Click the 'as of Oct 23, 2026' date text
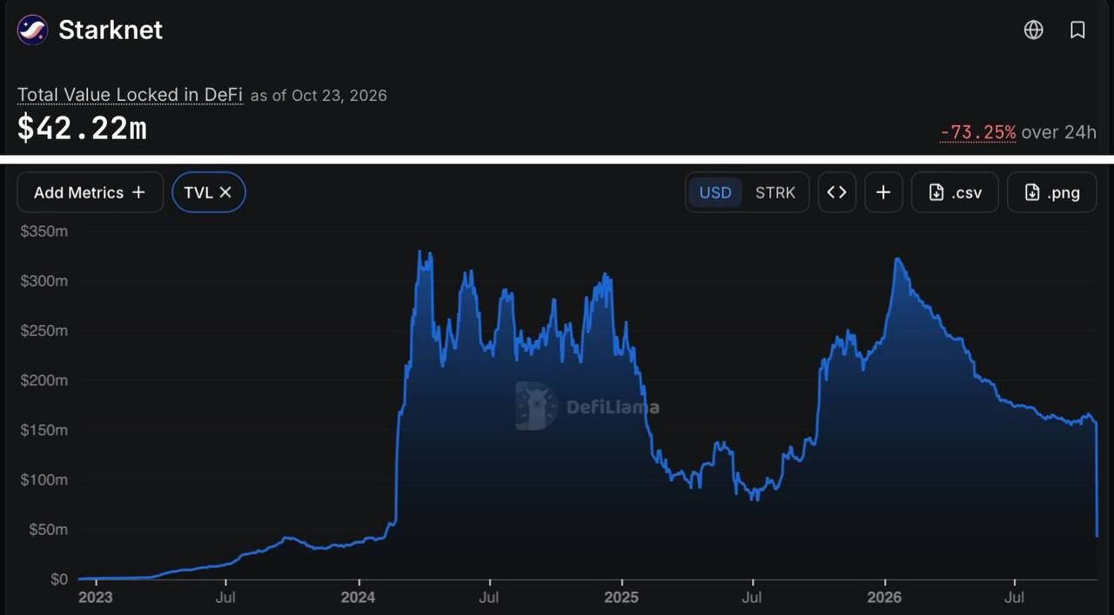Viewport: 1114px width, 615px height. (319, 96)
